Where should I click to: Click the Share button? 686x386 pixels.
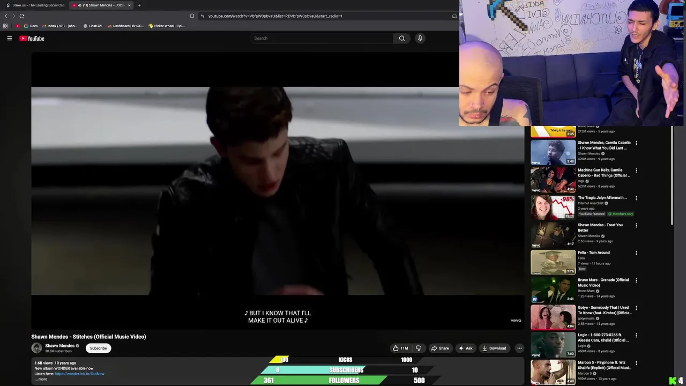pyautogui.click(x=440, y=348)
